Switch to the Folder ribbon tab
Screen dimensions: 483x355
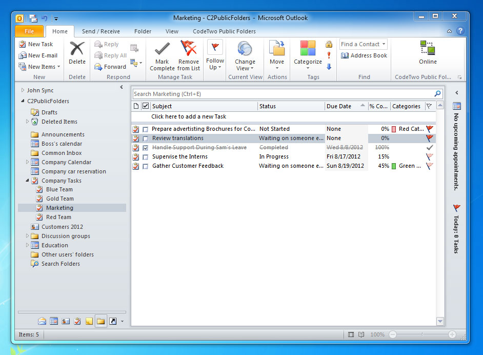point(143,31)
